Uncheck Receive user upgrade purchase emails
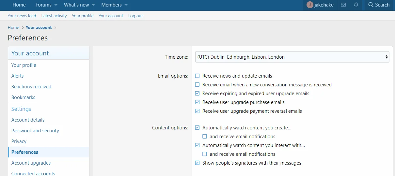This screenshot has height=176, width=395. (197, 102)
